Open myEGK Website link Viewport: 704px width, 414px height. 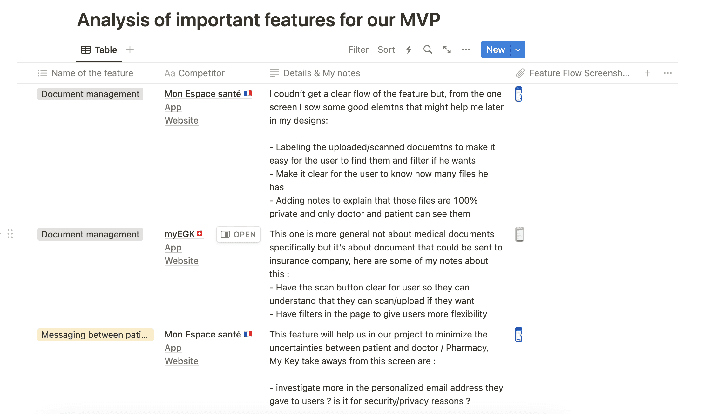pyautogui.click(x=181, y=261)
